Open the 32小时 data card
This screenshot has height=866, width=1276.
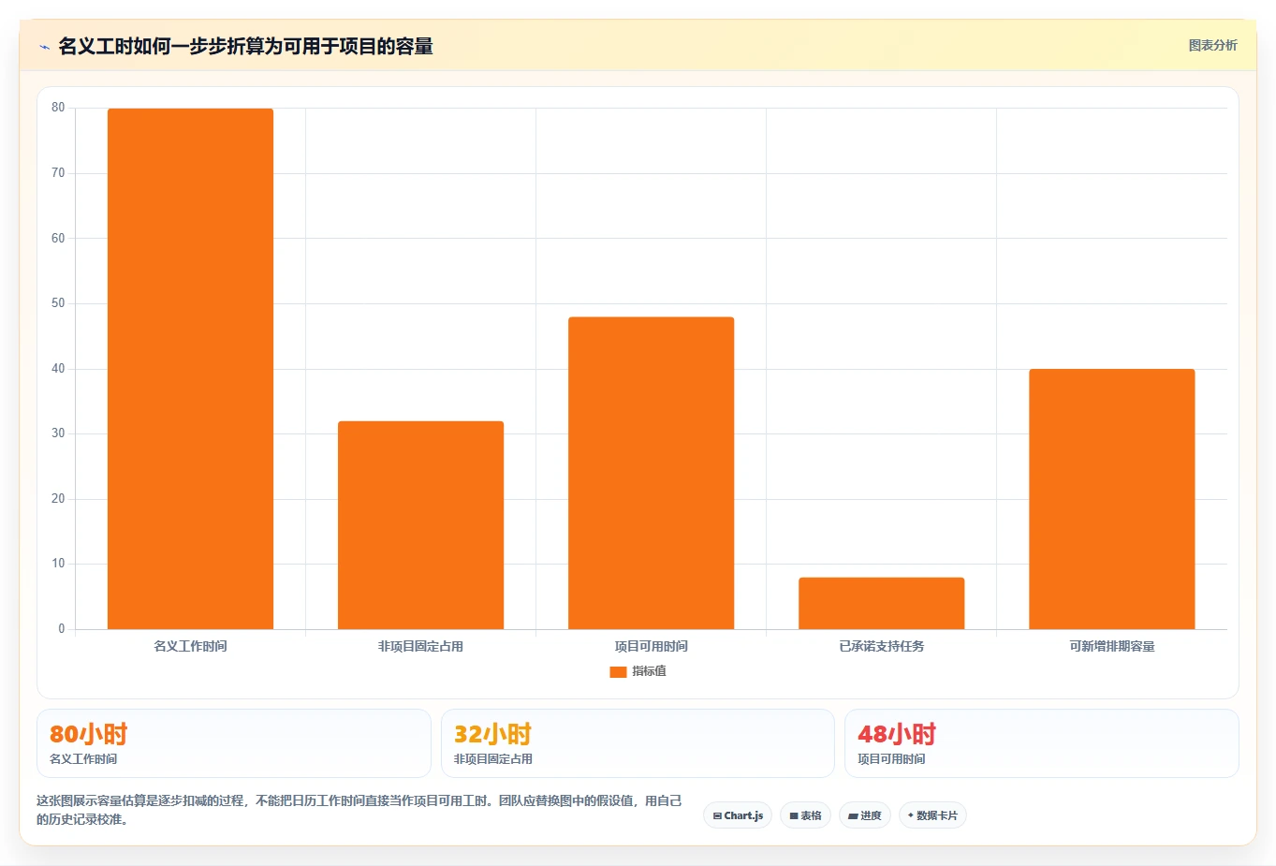point(638,743)
